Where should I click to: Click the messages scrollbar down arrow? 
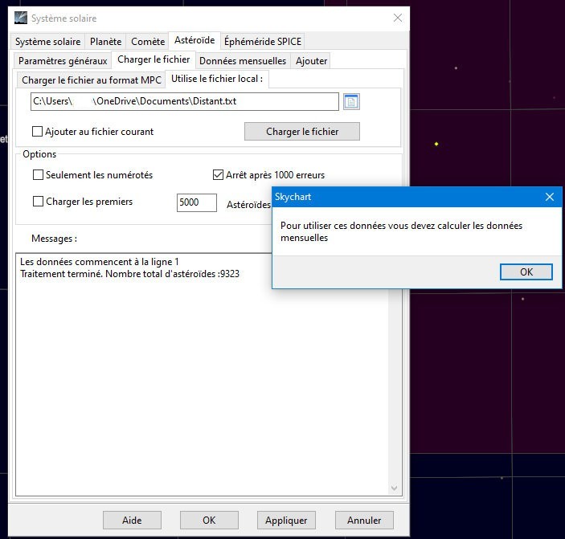394,488
